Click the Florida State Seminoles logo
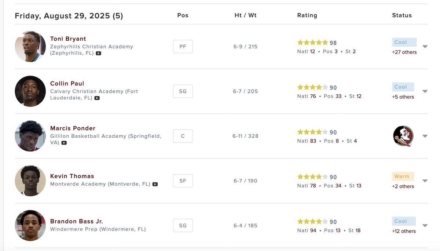Screen dimensions: 440x251 click(x=403, y=136)
